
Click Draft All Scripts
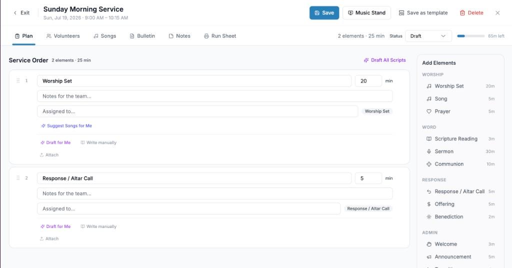point(385,60)
